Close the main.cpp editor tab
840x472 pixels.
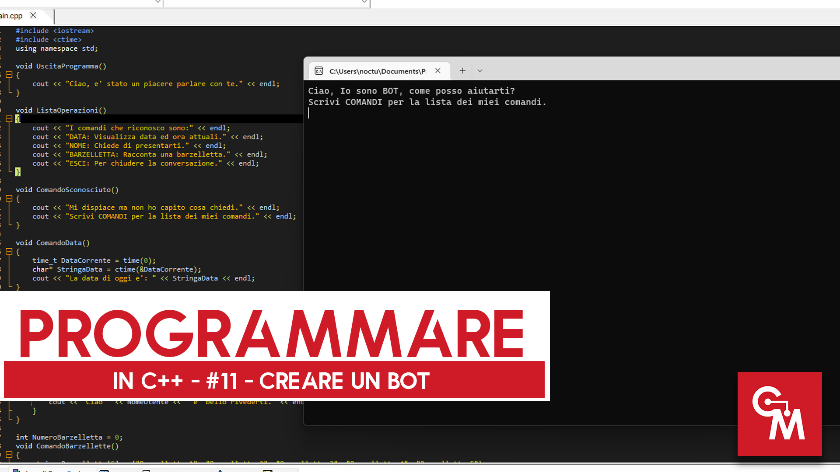click(x=33, y=15)
